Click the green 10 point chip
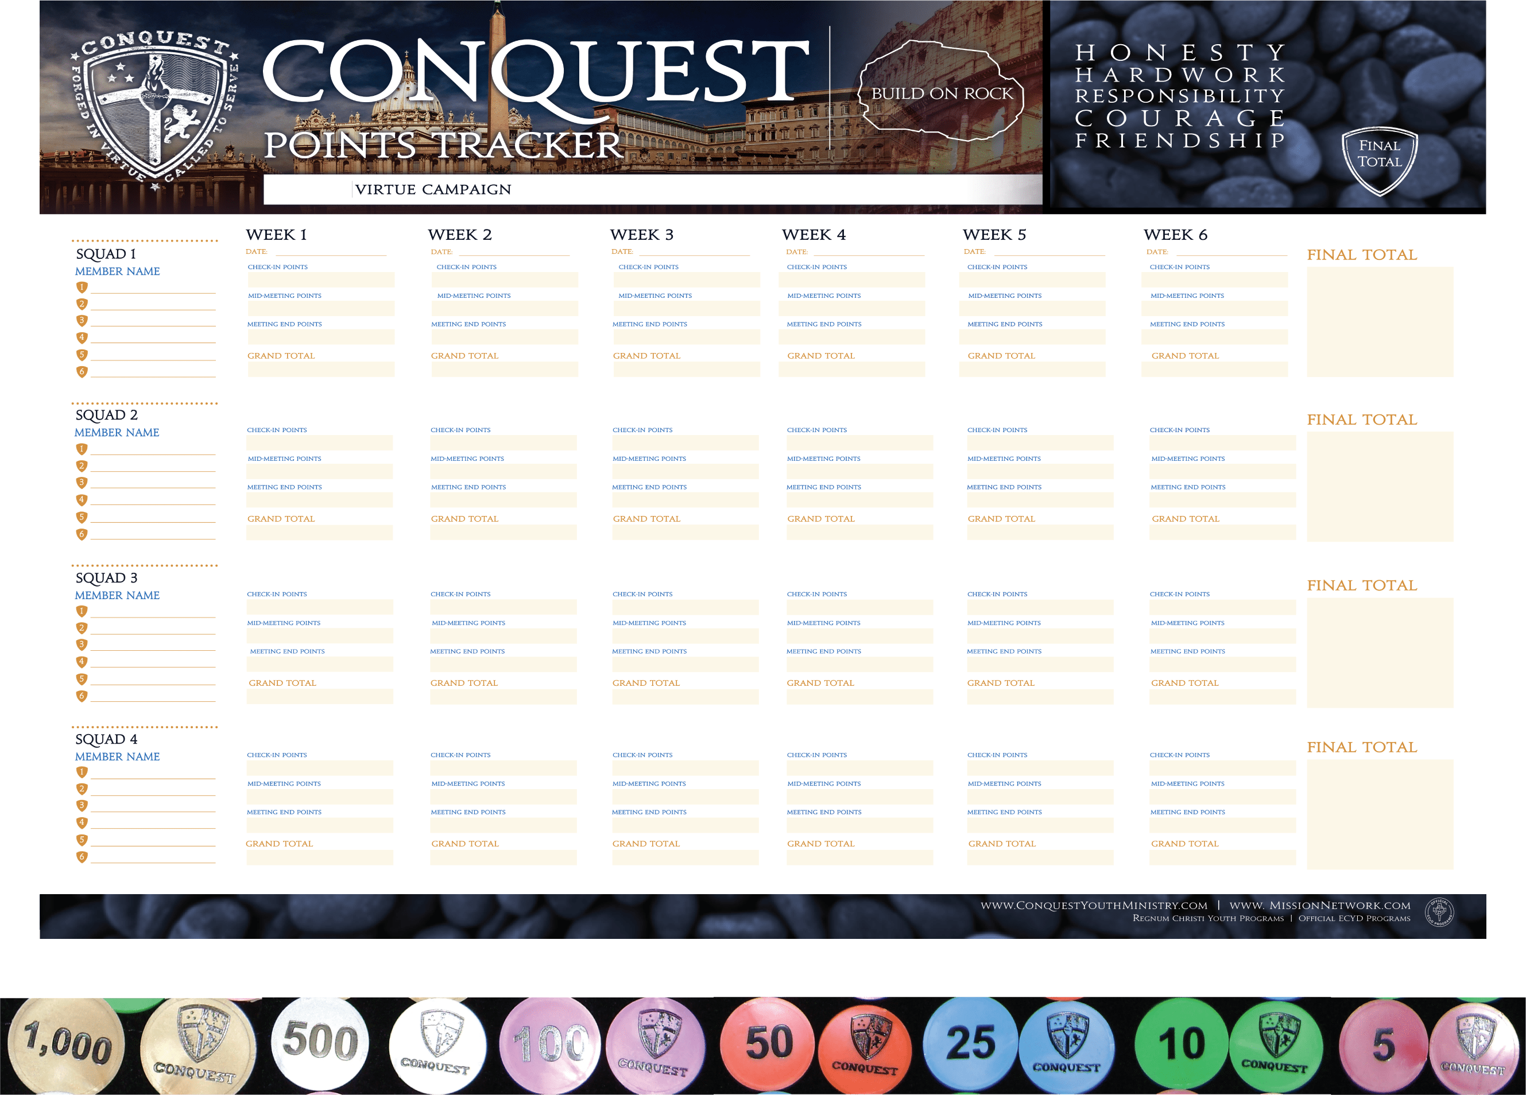 coord(1181,1044)
